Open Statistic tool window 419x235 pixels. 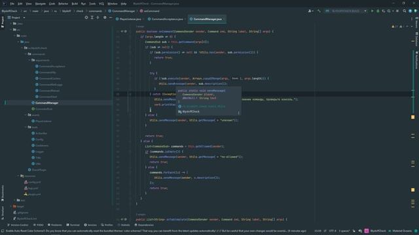pos(124,225)
